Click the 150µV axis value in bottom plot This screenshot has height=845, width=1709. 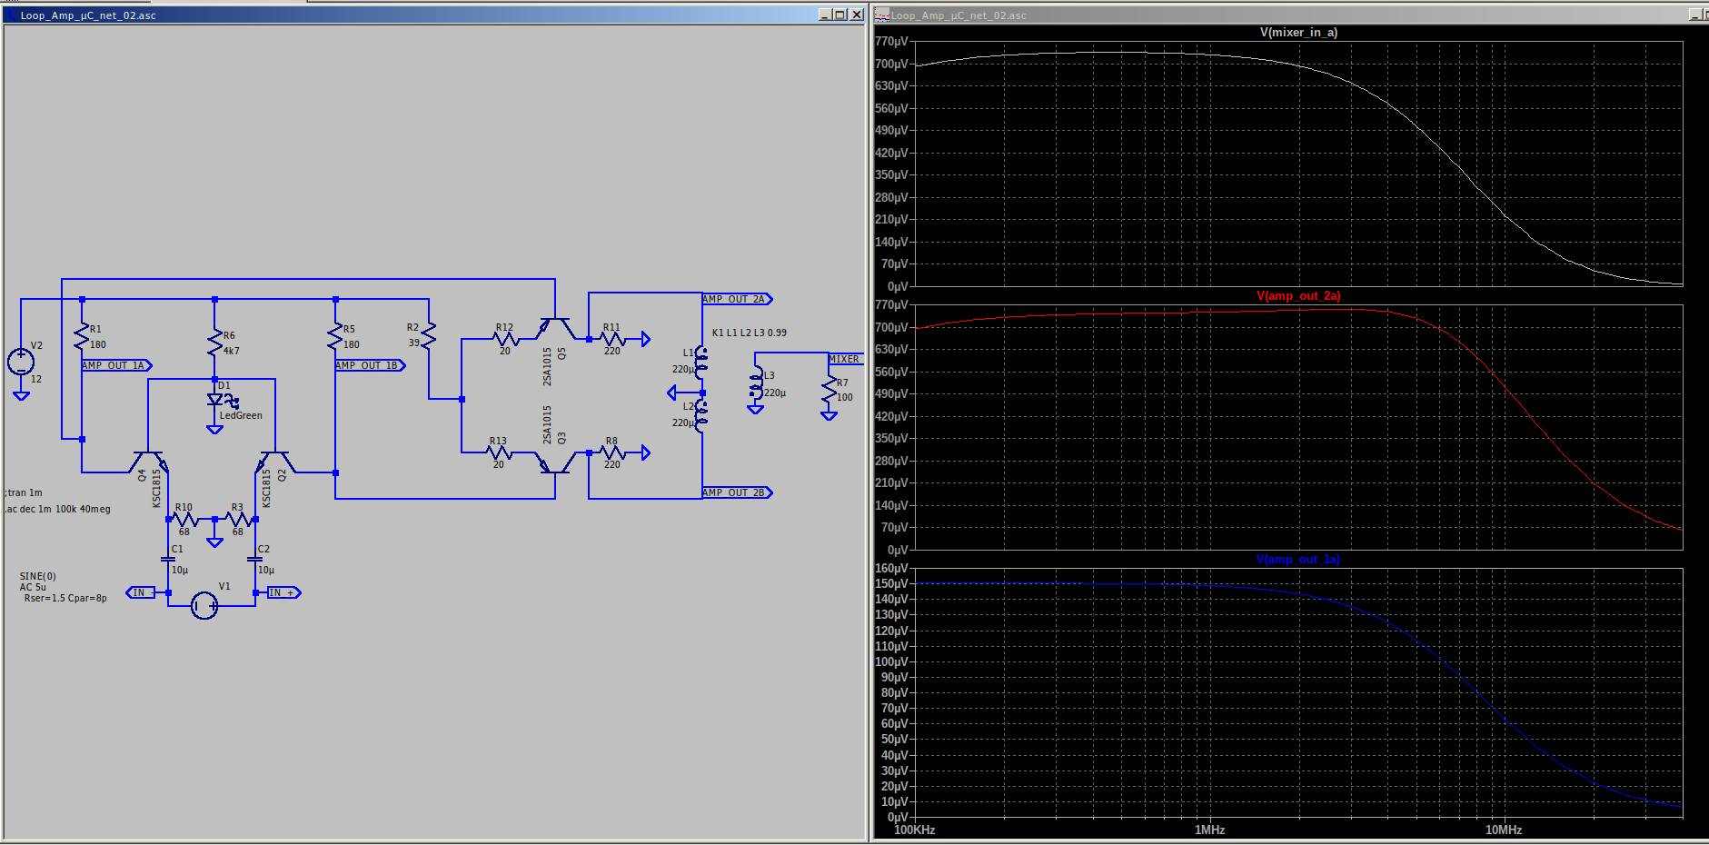[891, 583]
